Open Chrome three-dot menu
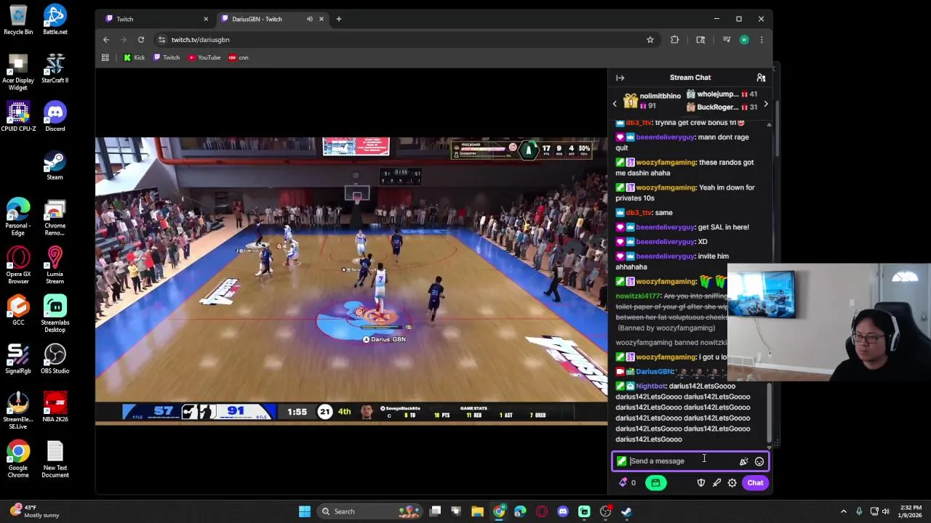 [x=762, y=40]
